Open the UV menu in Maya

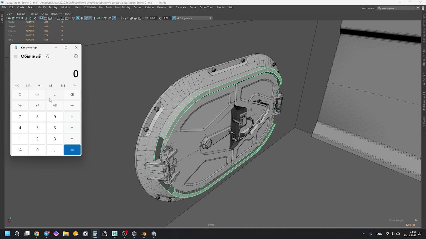[171, 7]
